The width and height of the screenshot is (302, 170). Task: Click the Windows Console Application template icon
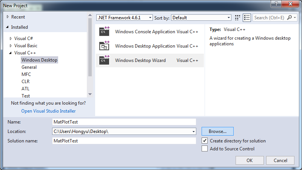coord(104,32)
